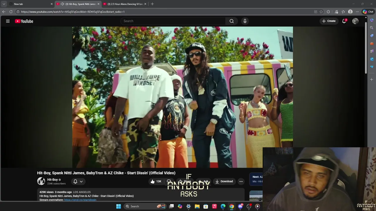Viewport: 376px width, 211px height.
Task: Open the Outlook icon in the Edge sidebar
Action: pyautogui.click(x=372, y=59)
